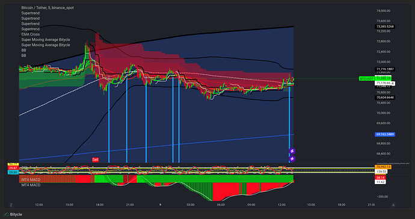Click the 73,385.5268 upper band price label
The width and height of the screenshot is (415, 219).
pos(385,26)
